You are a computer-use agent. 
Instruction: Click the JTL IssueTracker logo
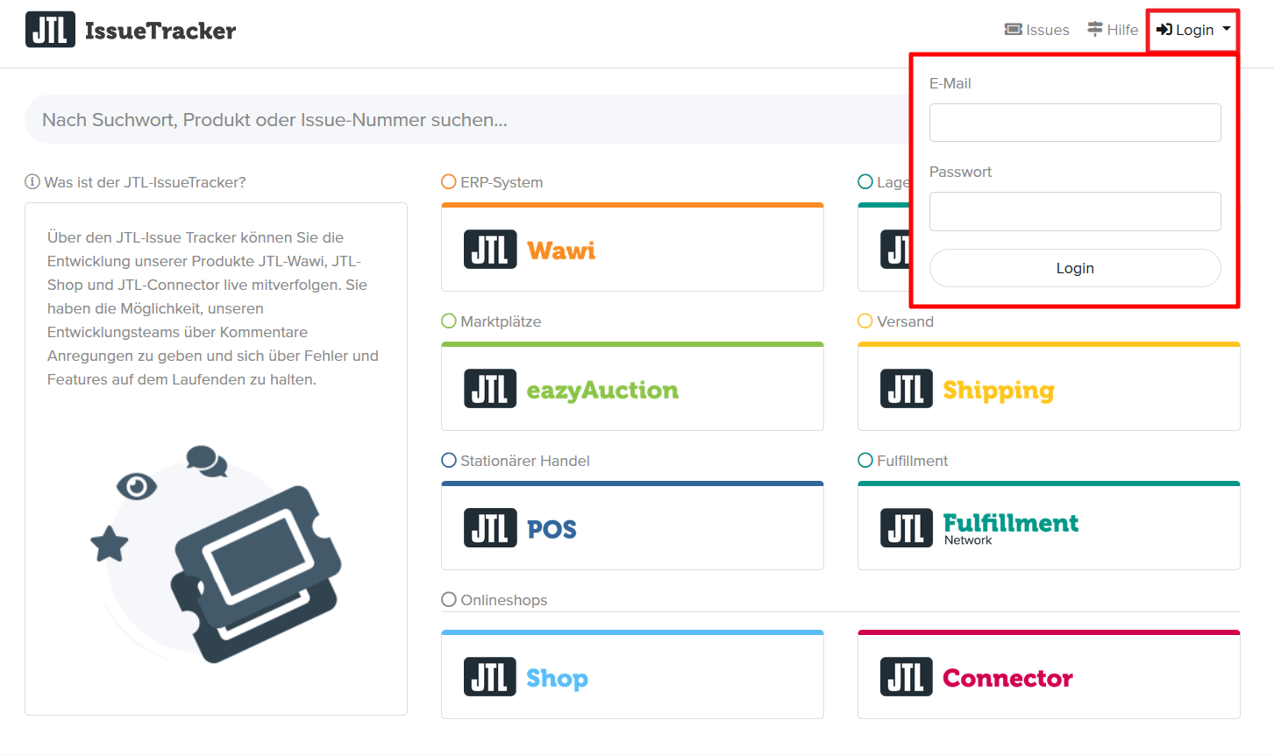click(x=131, y=30)
